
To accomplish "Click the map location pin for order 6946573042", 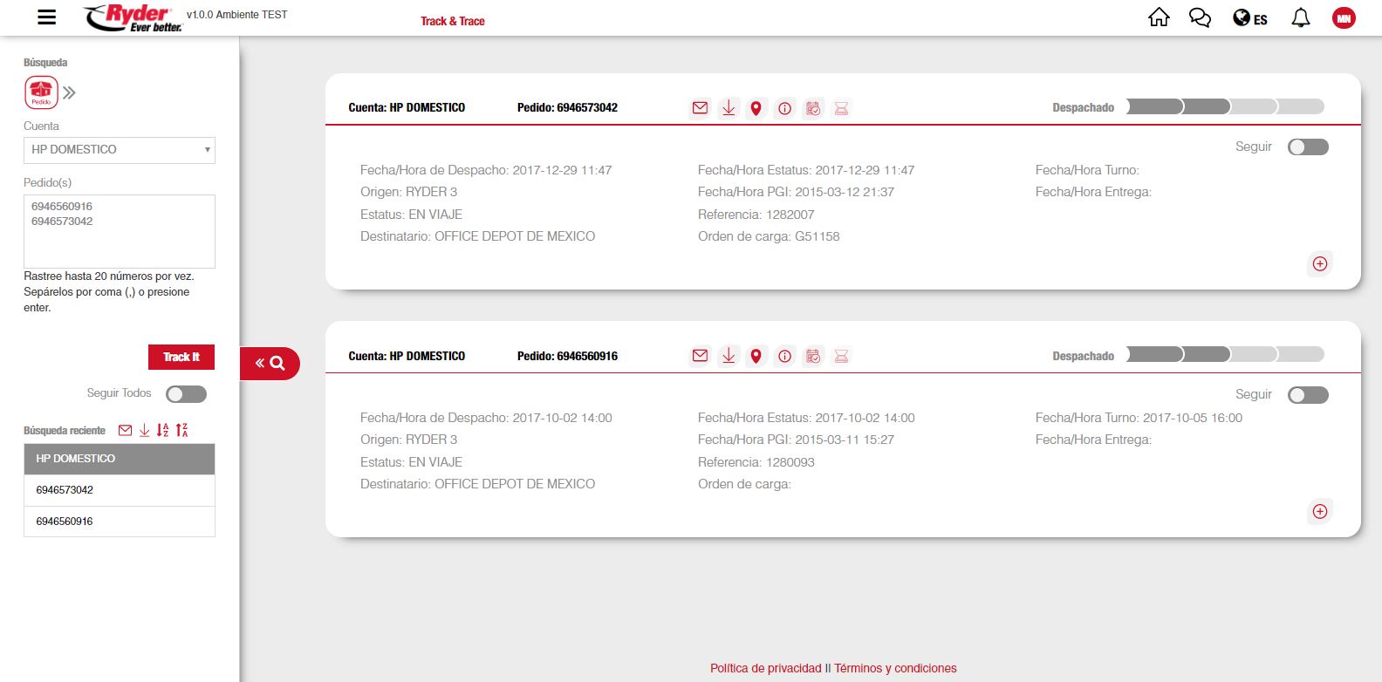I will (756, 108).
